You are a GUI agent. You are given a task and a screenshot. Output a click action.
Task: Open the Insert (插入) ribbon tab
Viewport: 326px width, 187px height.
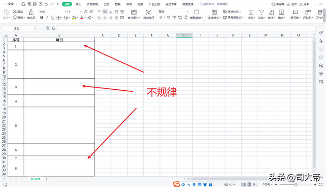pyautogui.click(x=78, y=4)
